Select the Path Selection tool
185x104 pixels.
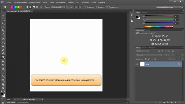click(x=3, y=77)
